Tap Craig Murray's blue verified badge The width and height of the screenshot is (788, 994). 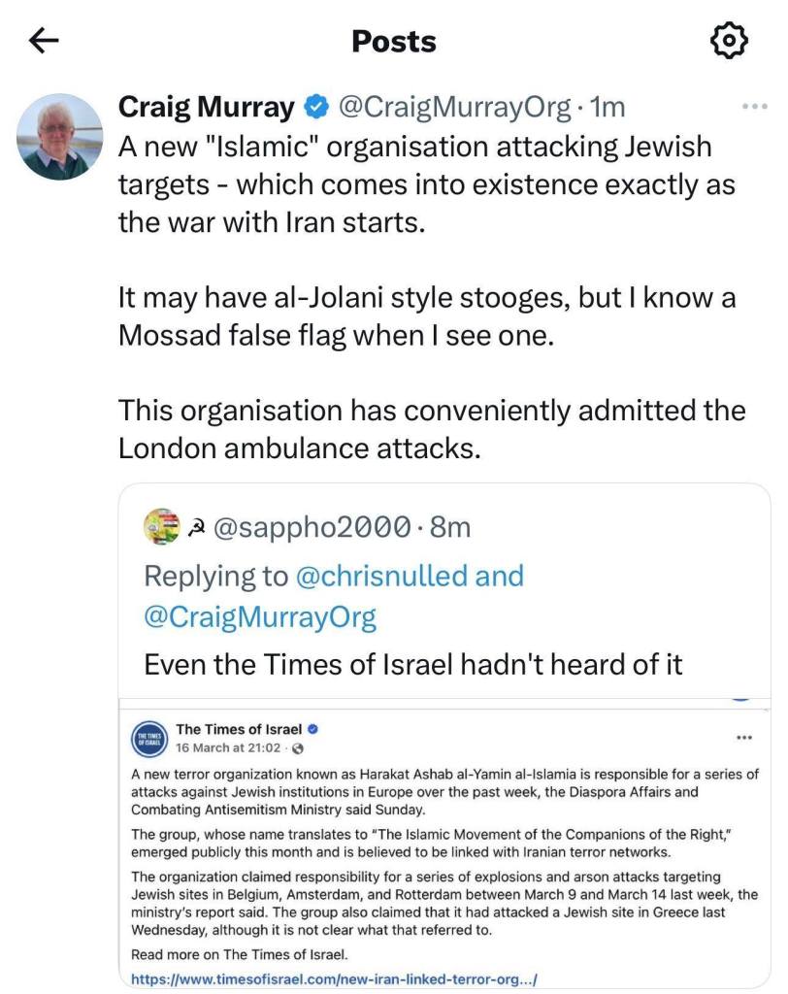(315, 107)
